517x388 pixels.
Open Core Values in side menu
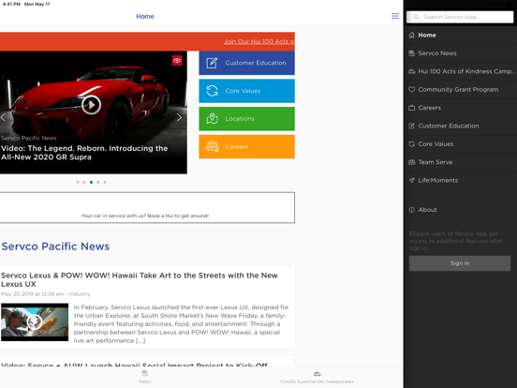(460, 143)
